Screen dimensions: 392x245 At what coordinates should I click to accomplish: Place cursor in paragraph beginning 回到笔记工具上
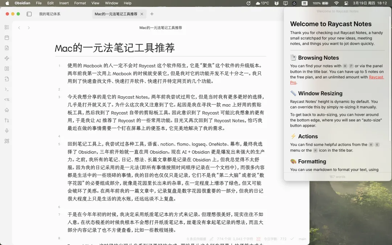pos(166,171)
